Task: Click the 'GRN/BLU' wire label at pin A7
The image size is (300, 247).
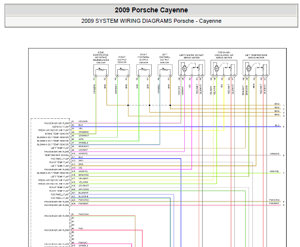Action: point(84,143)
